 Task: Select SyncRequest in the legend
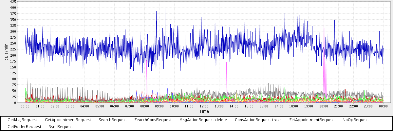pyautogui.click(x=60, y=126)
